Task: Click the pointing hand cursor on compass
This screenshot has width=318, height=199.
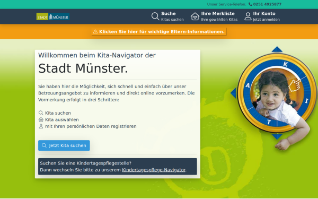Action: coord(295,85)
